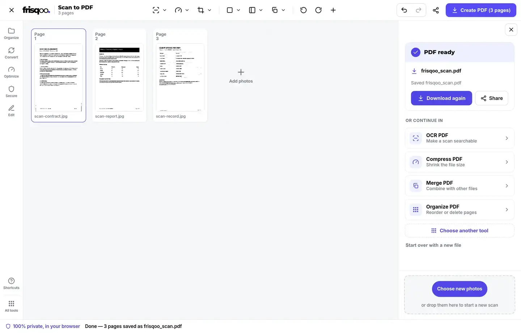Click the Add photos tile
The width and height of the screenshot is (521, 333).
(241, 76)
